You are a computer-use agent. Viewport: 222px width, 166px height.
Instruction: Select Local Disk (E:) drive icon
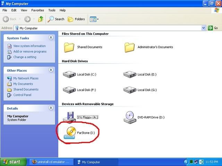click(x=130, y=74)
